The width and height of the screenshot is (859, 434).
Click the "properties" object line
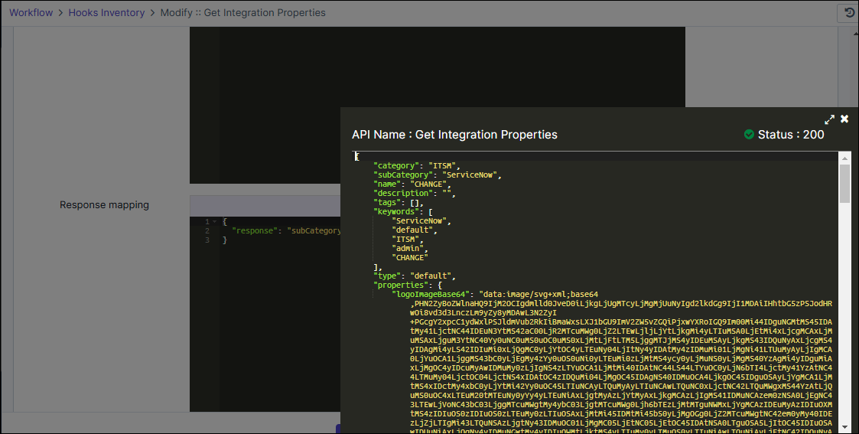pos(408,286)
